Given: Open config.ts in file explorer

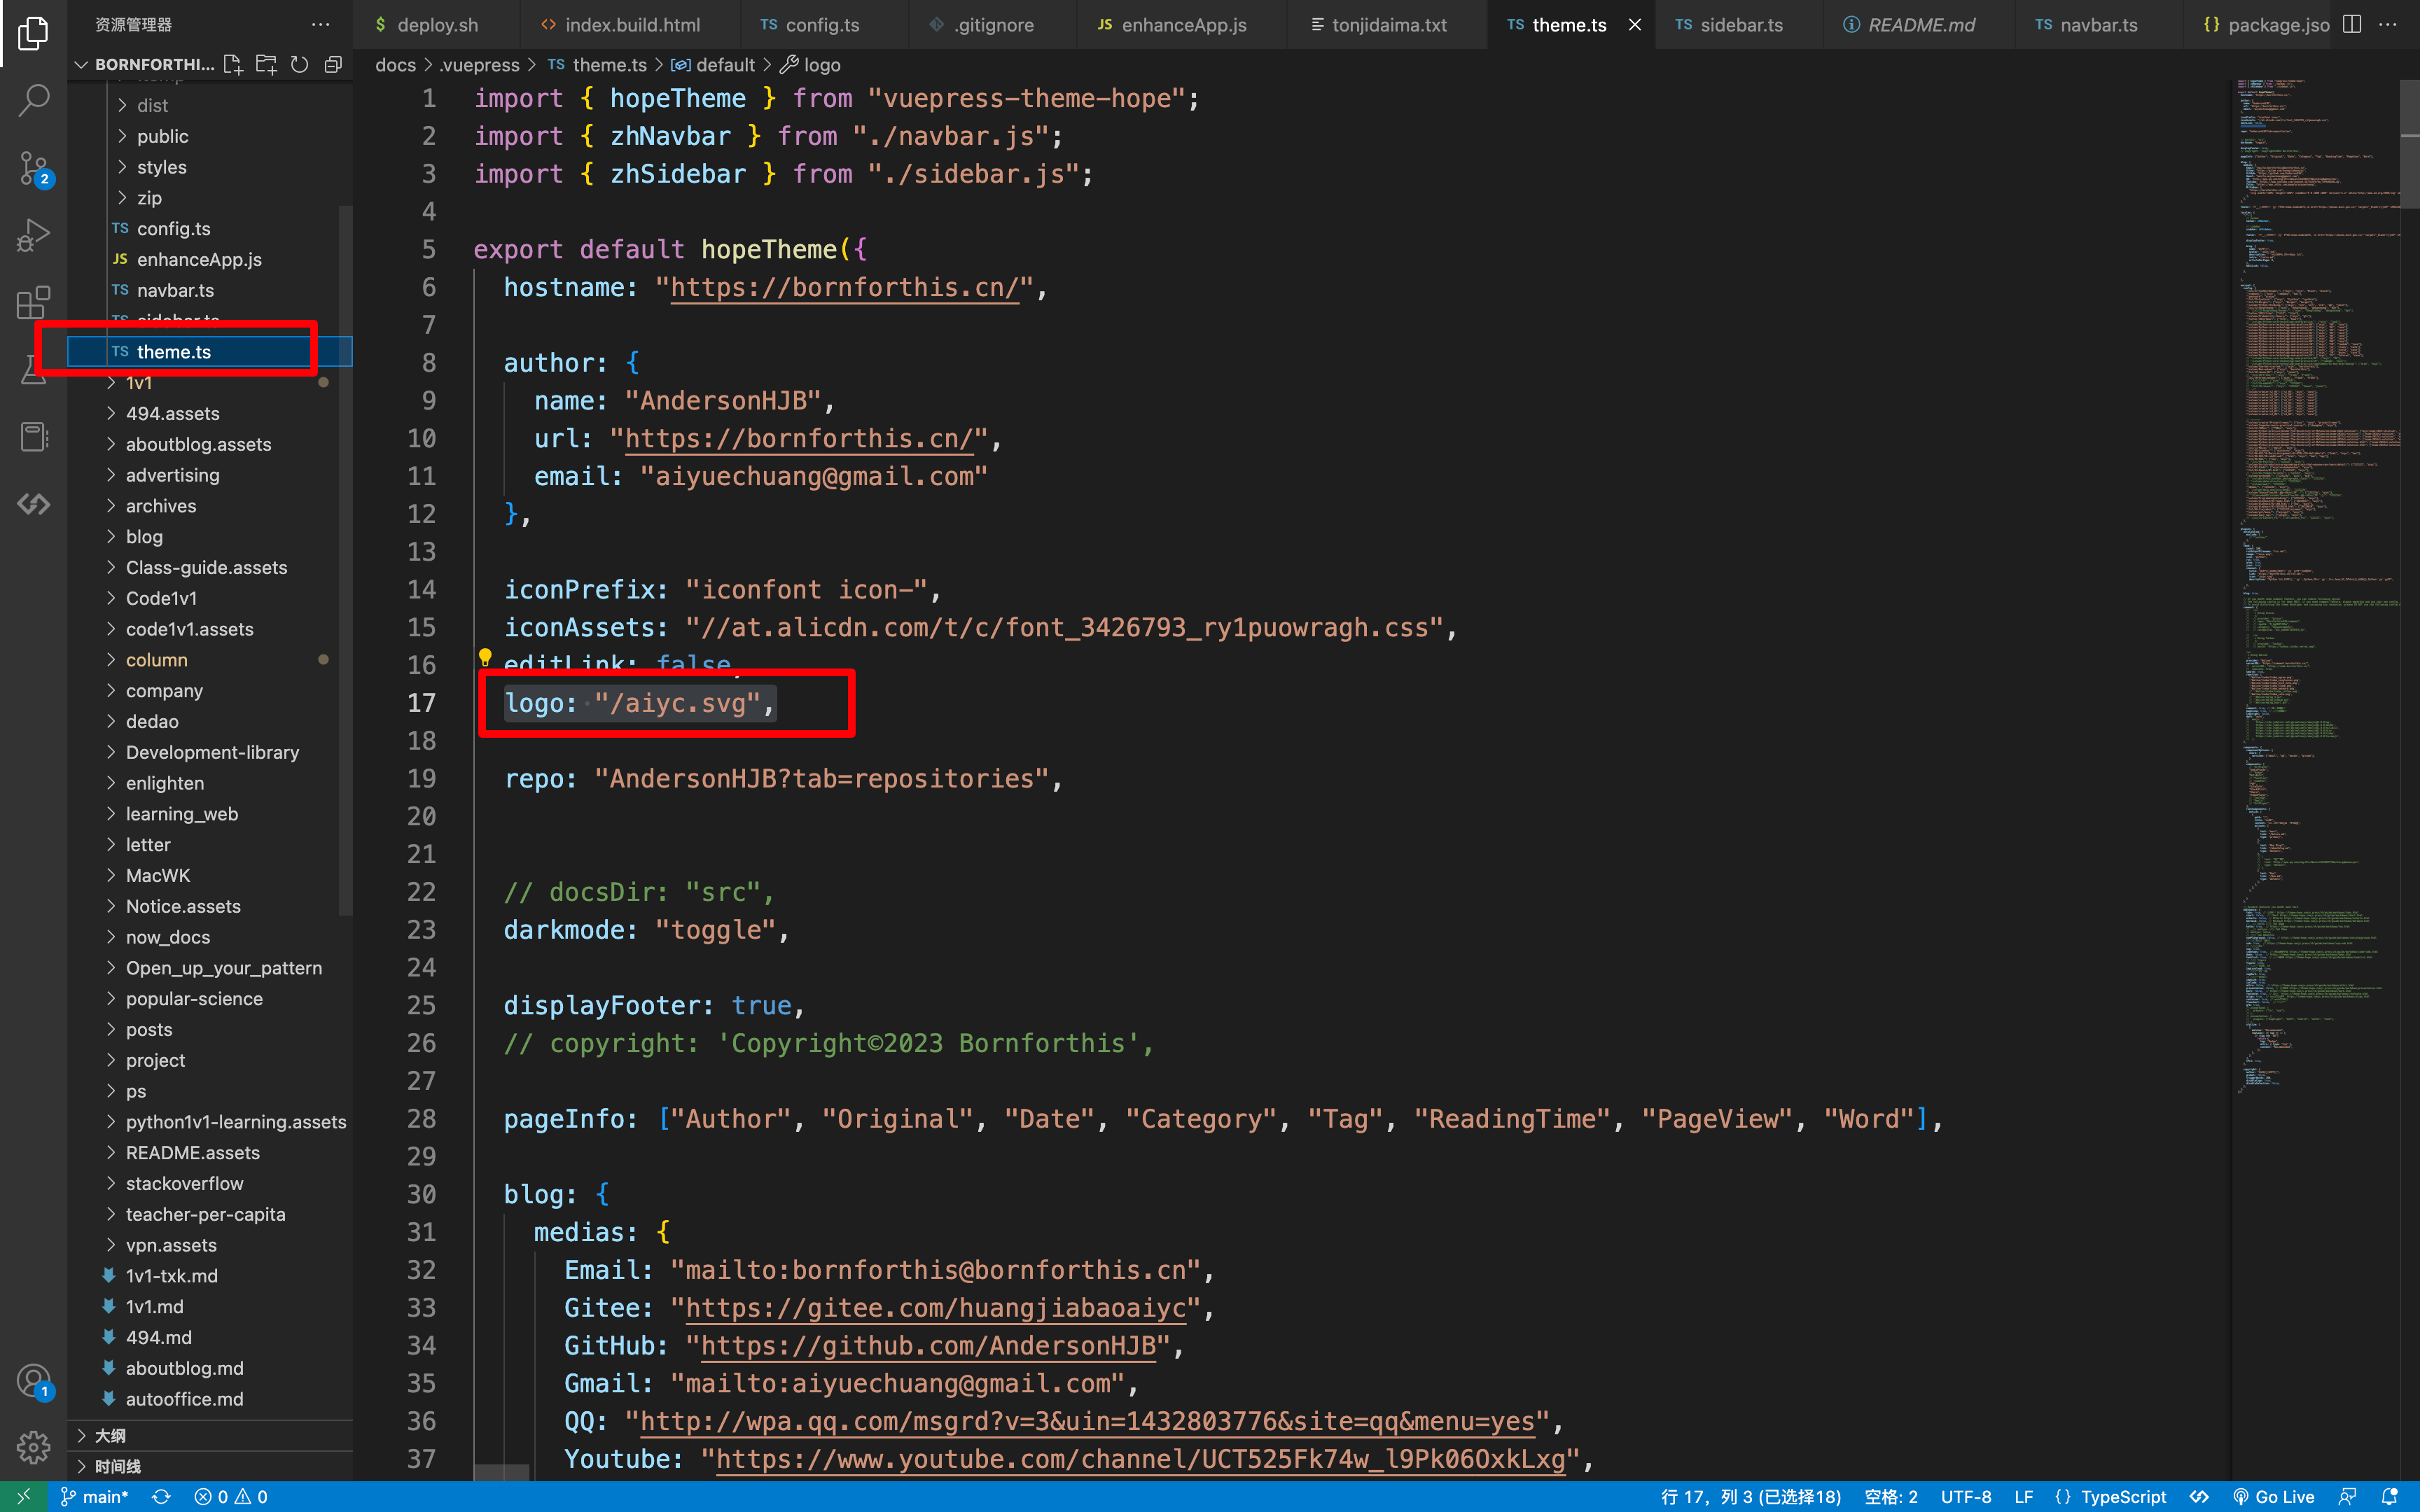Looking at the screenshot, I should coord(210,229).
